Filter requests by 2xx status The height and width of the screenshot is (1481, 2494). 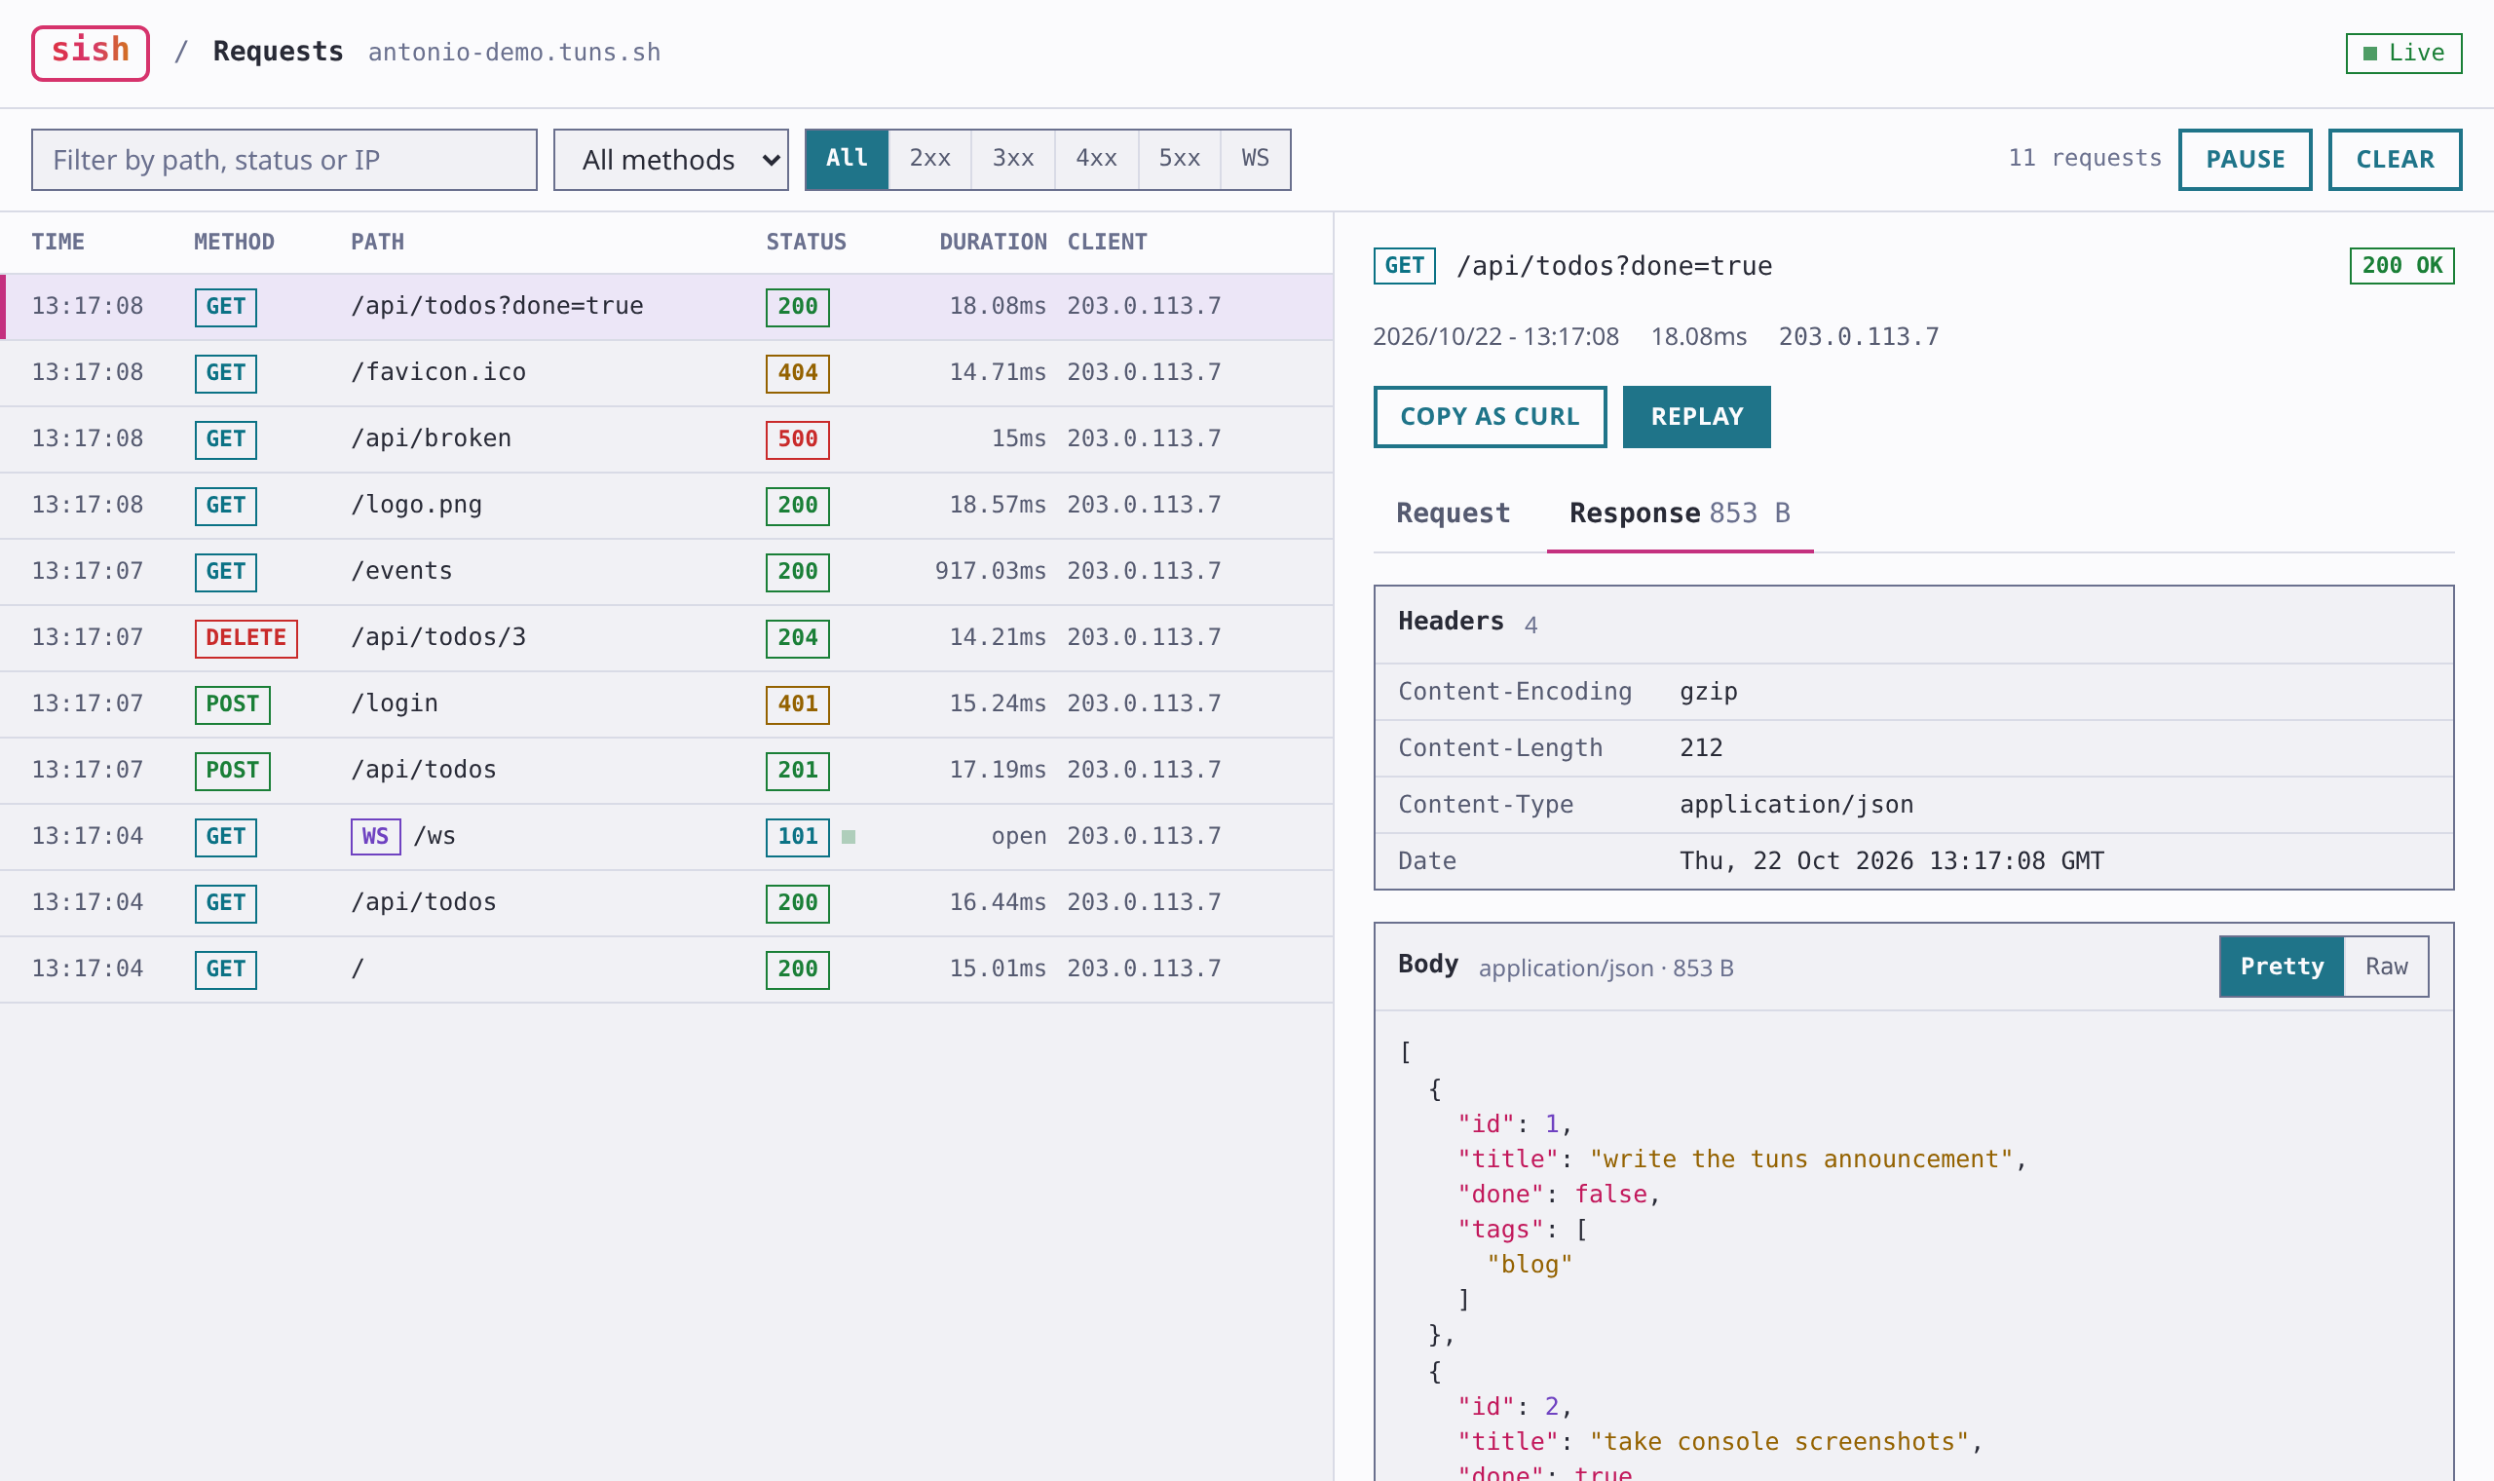click(x=929, y=159)
